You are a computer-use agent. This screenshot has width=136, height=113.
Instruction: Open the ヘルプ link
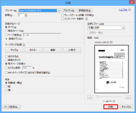[x=123, y=10]
